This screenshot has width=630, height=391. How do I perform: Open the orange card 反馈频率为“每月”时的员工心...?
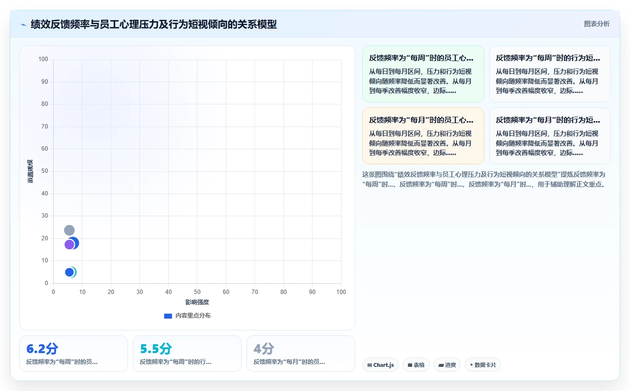click(x=423, y=136)
